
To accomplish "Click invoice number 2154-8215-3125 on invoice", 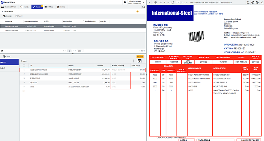I will pyautogui.click(x=247, y=45).
